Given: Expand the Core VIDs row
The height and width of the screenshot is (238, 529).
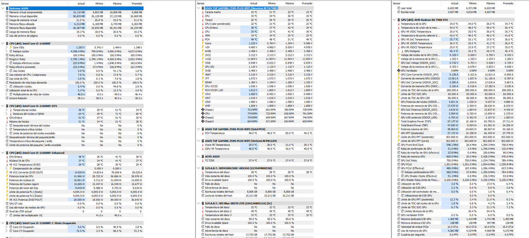Looking at the screenshot, I should [7, 47].
